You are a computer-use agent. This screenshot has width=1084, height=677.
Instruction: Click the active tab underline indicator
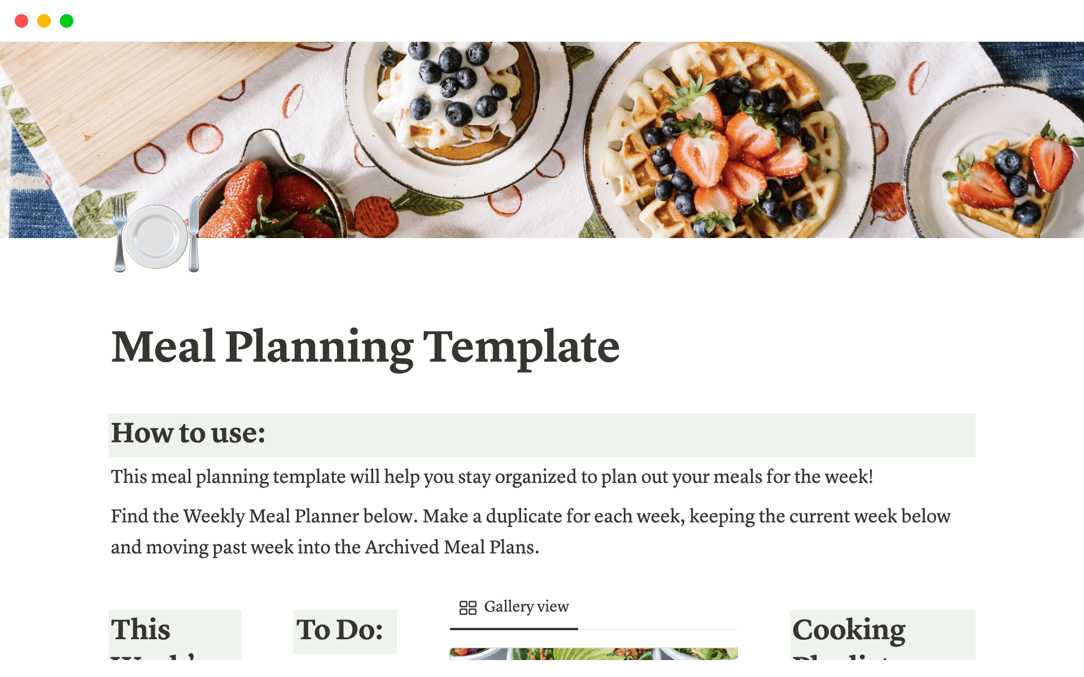[514, 628]
